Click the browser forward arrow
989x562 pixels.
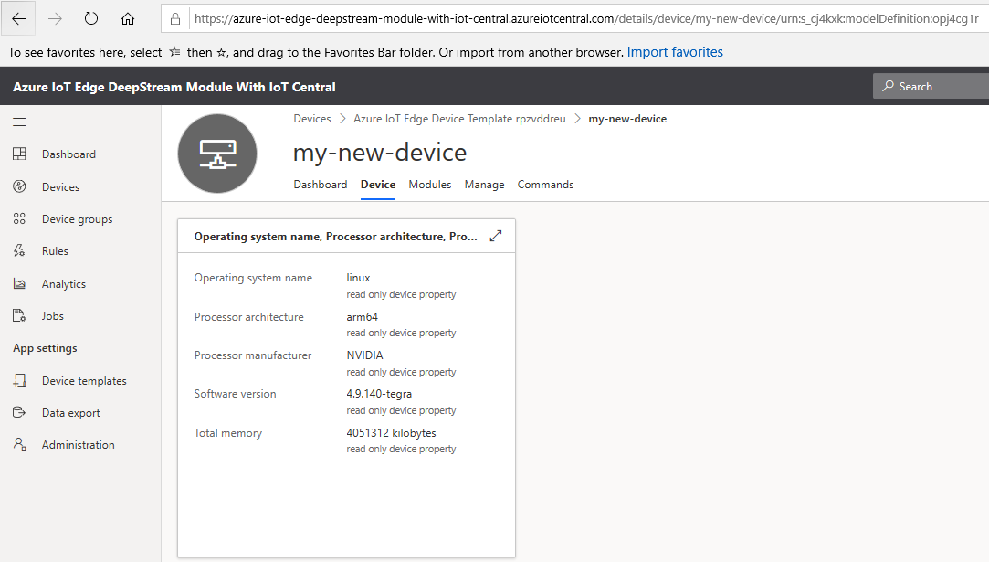coord(56,19)
